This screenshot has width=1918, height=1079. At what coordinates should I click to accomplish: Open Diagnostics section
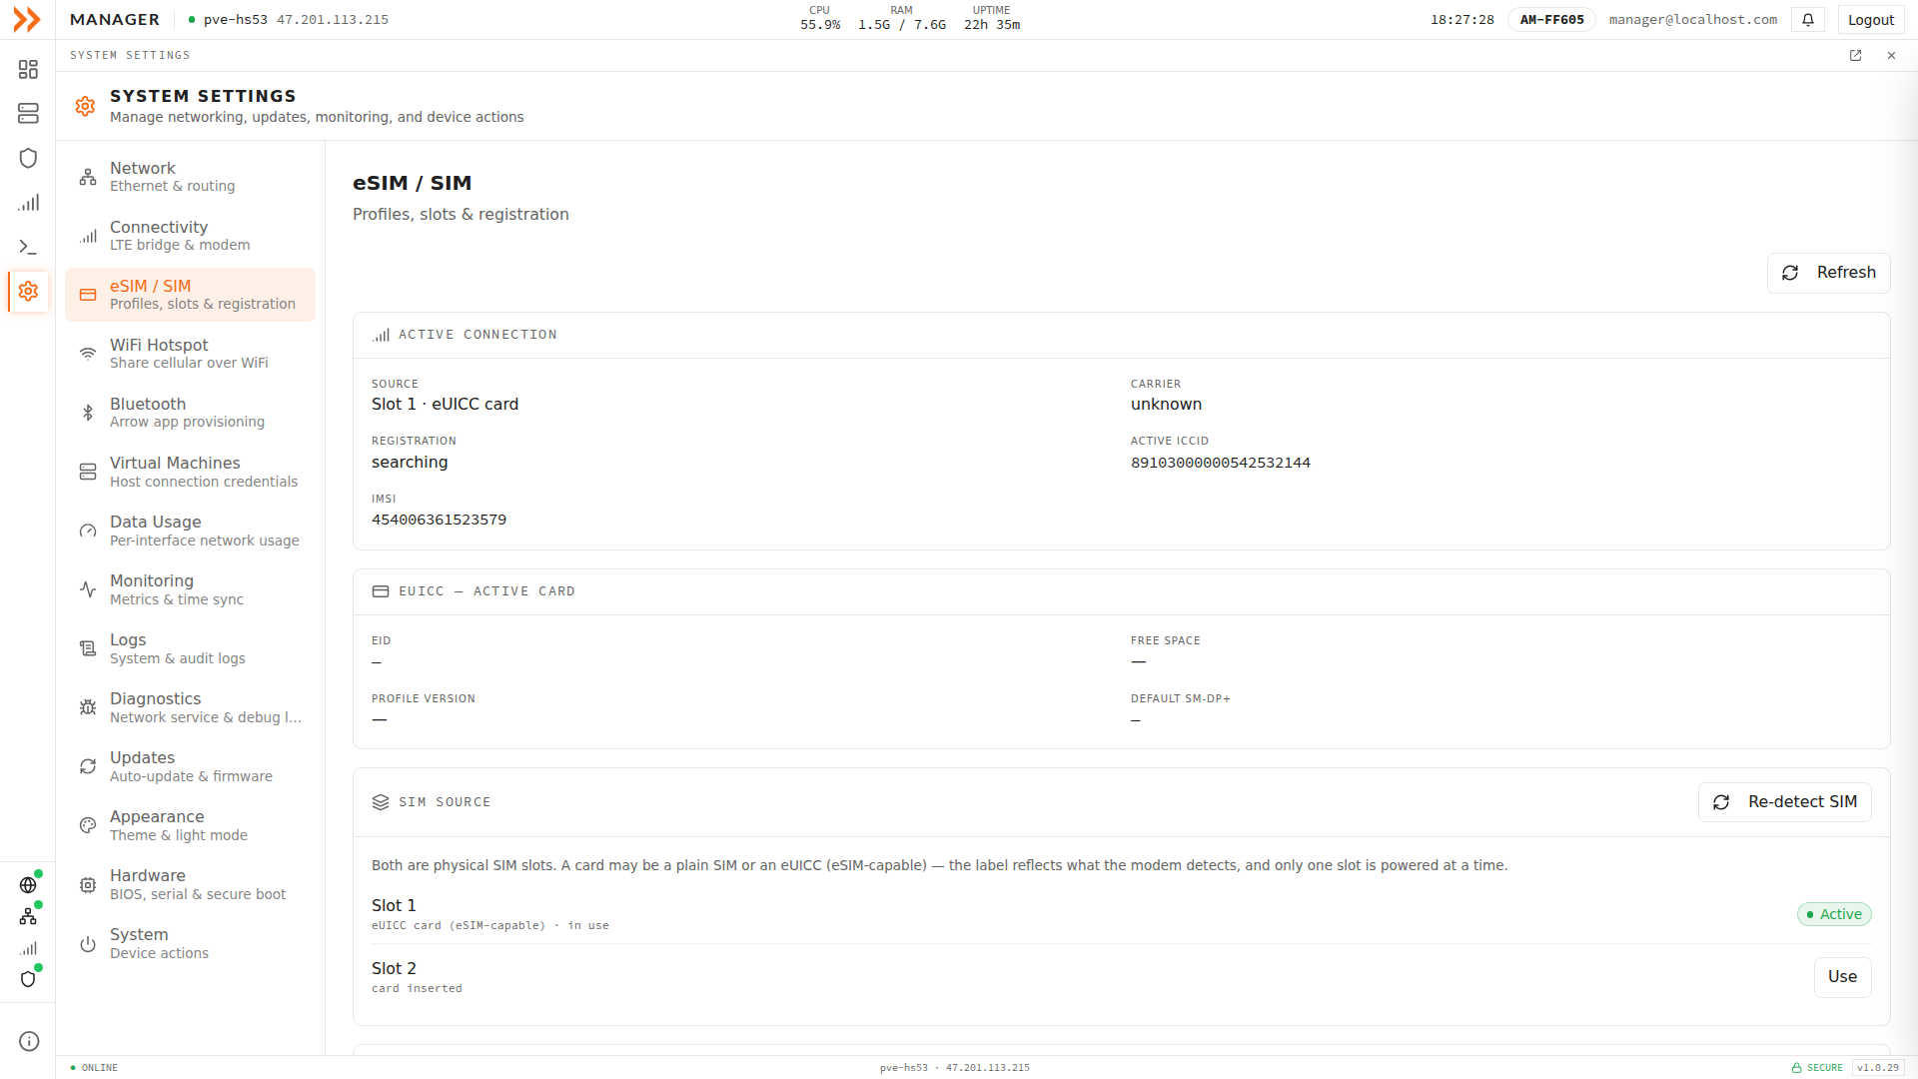(190, 707)
